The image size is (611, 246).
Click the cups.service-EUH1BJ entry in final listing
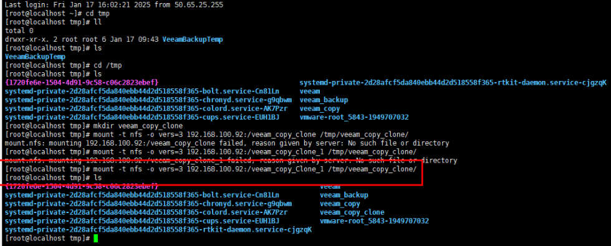[x=142, y=221]
